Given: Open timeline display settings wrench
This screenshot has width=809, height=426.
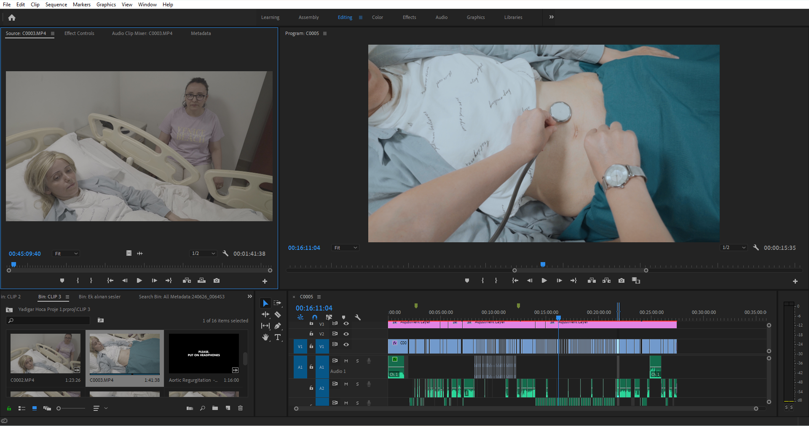Looking at the screenshot, I should (358, 317).
